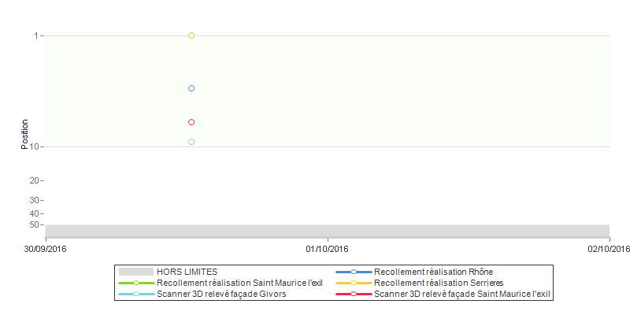The height and width of the screenshot is (315, 630).
Task: Show Recollement réalisation Saint Maurice l'exil series
Action: pyautogui.click(x=239, y=283)
